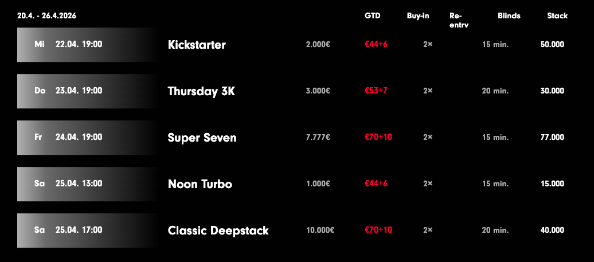The image size is (594, 262).
Task: Click the €53+7 buy-in for Thursday 3K
Action: click(376, 91)
